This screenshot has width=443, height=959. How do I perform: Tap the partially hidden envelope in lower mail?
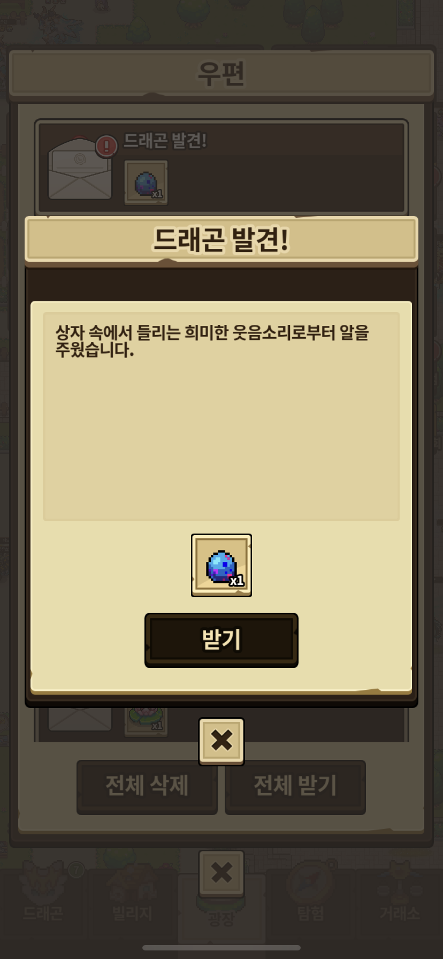point(80,718)
